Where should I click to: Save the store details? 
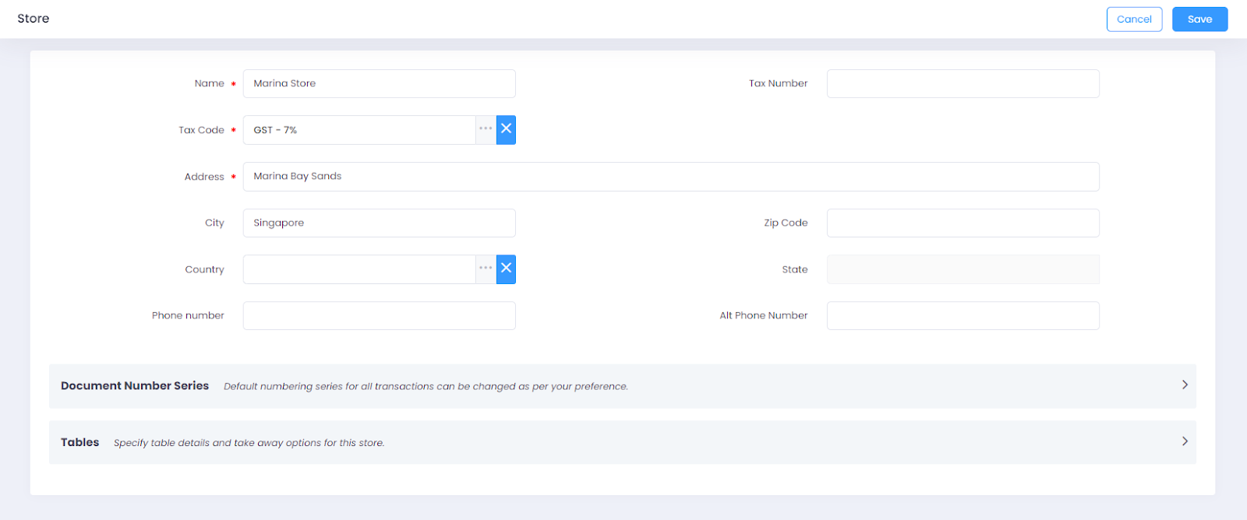[1199, 19]
